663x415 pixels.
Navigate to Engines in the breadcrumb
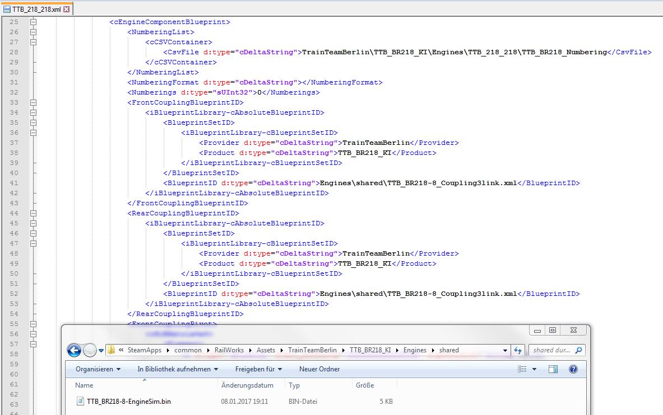point(415,350)
